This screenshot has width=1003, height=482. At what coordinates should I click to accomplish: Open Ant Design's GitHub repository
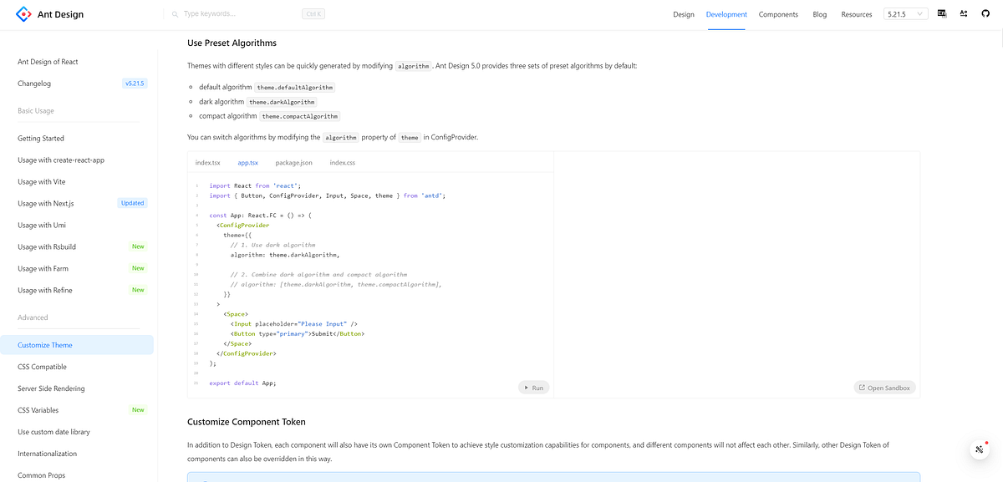coord(985,13)
